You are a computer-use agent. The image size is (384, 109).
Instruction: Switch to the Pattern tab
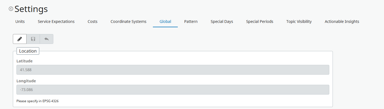coord(191,22)
